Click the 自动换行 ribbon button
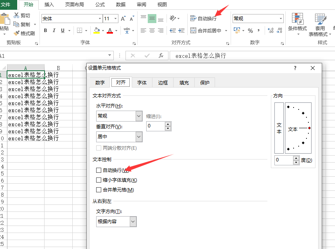335x249 pixels. coord(203,19)
